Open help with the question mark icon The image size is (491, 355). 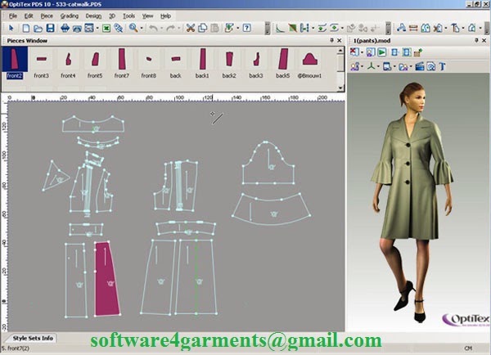point(247,28)
